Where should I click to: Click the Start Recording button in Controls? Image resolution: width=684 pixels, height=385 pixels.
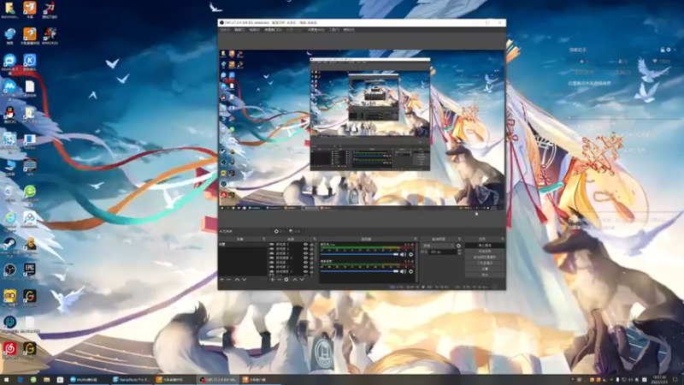click(x=485, y=252)
